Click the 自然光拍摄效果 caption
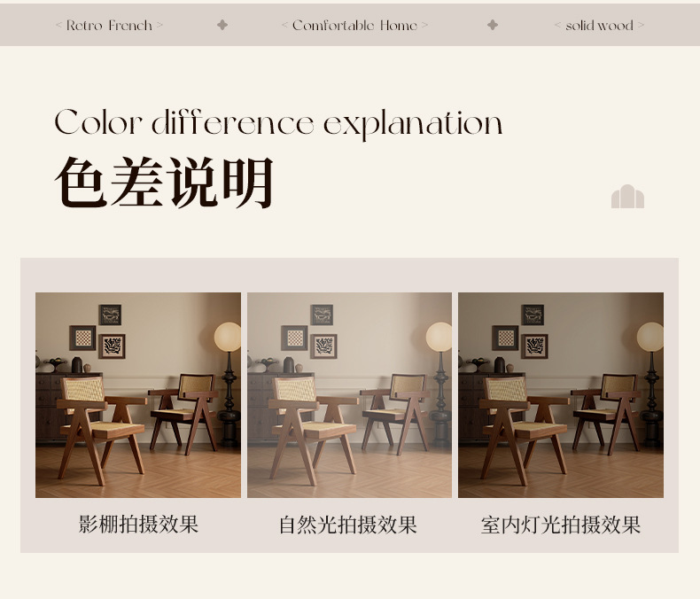Image resolution: width=700 pixels, height=599 pixels. [x=348, y=525]
